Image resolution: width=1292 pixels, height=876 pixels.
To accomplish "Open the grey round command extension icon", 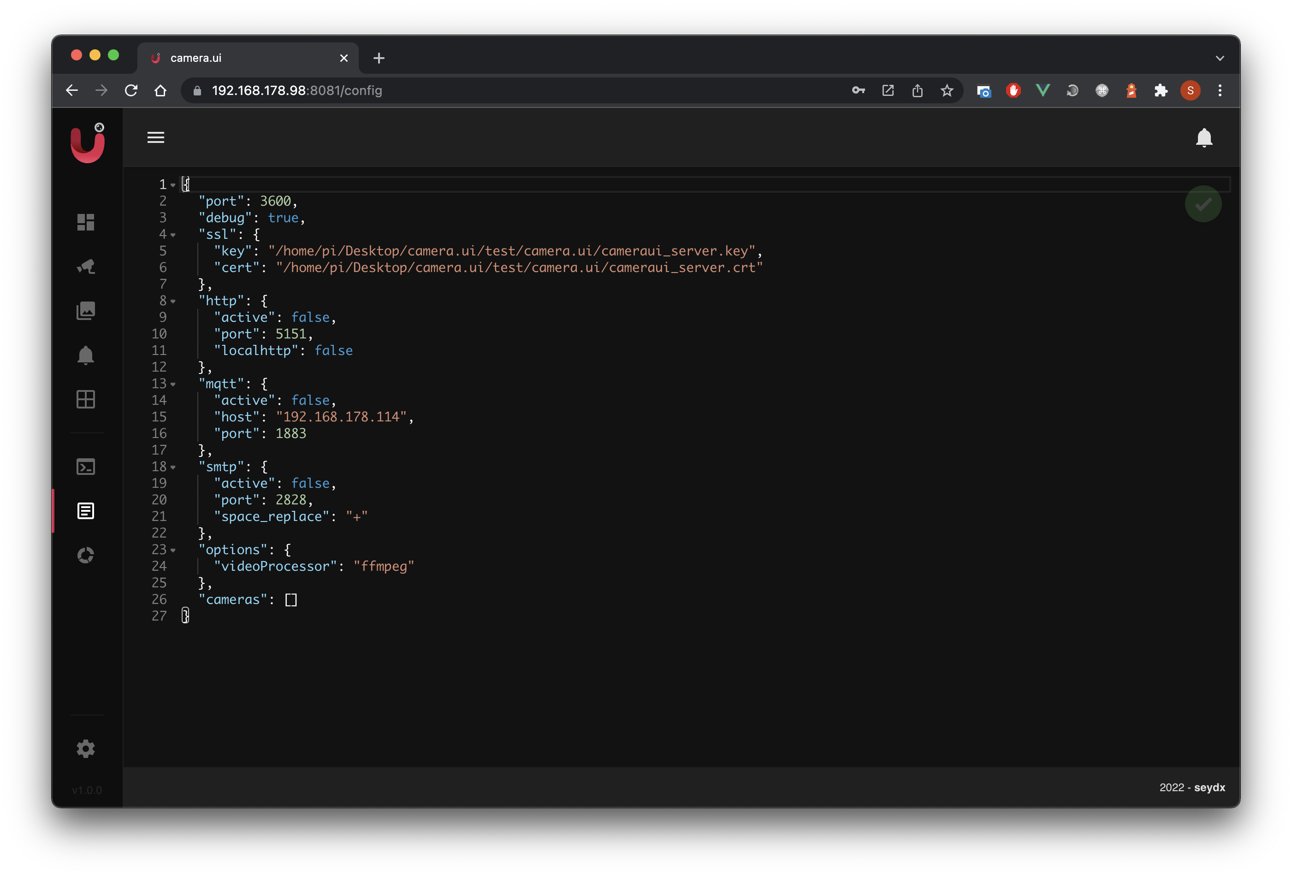I will 1101,91.
